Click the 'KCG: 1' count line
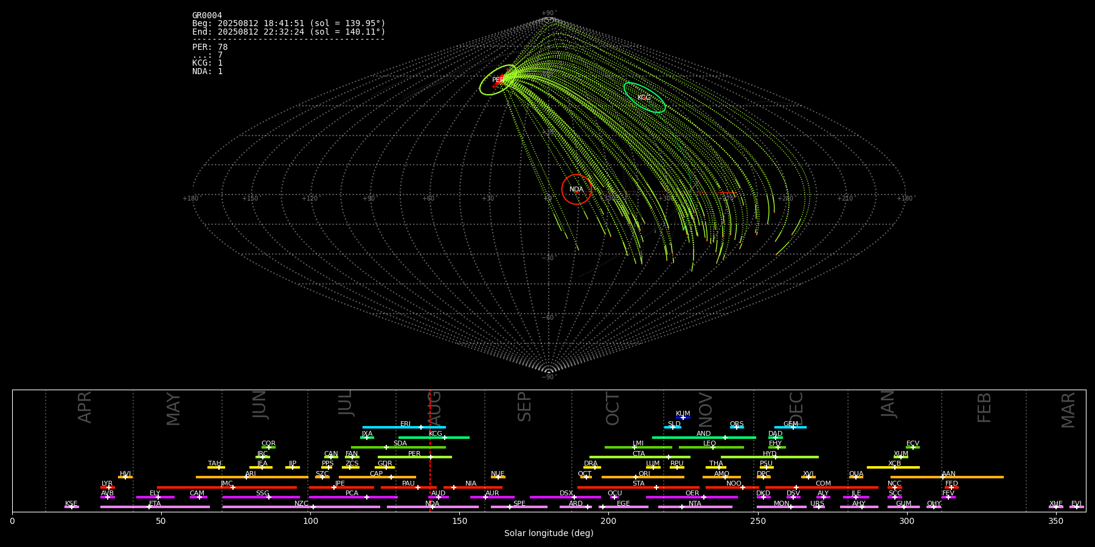Image resolution: width=1095 pixels, height=547 pixels. pos(207,63)
